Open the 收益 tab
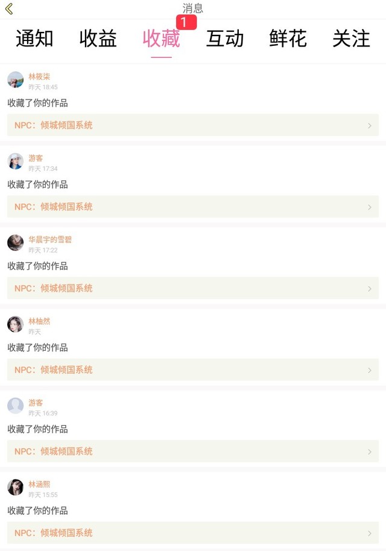386x551 pixels. click(98, 39)
